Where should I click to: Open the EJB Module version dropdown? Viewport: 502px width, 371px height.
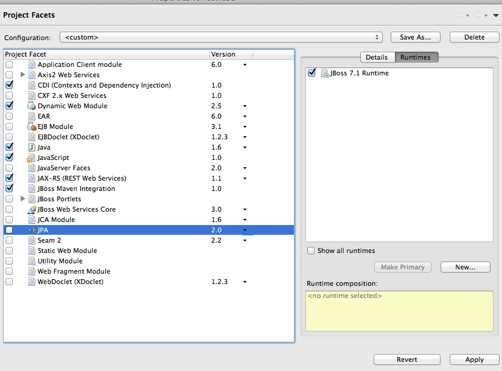(245, 127)
